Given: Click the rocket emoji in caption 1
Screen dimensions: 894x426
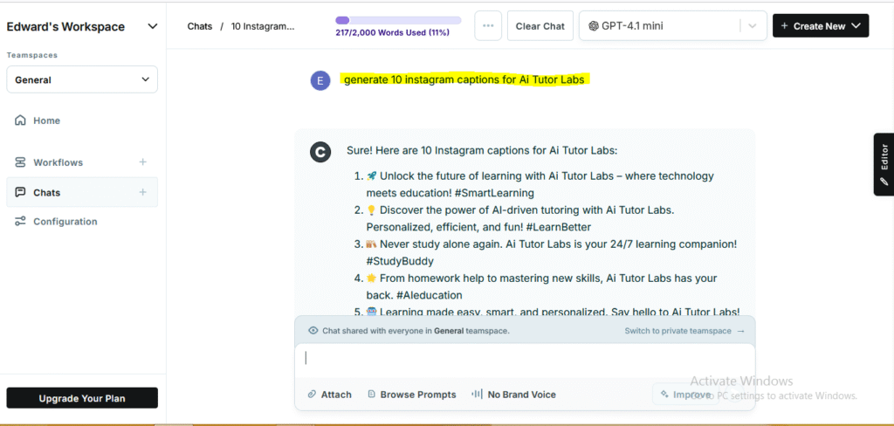Looking at the screenshot, I should click(372, 176).
